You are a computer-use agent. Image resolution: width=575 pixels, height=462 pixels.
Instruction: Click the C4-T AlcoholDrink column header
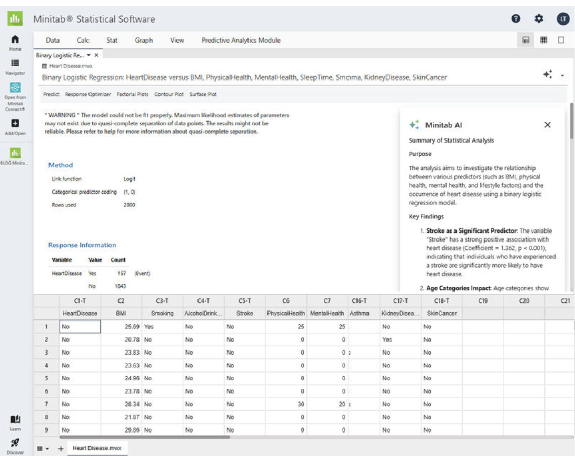coord(203,307)
